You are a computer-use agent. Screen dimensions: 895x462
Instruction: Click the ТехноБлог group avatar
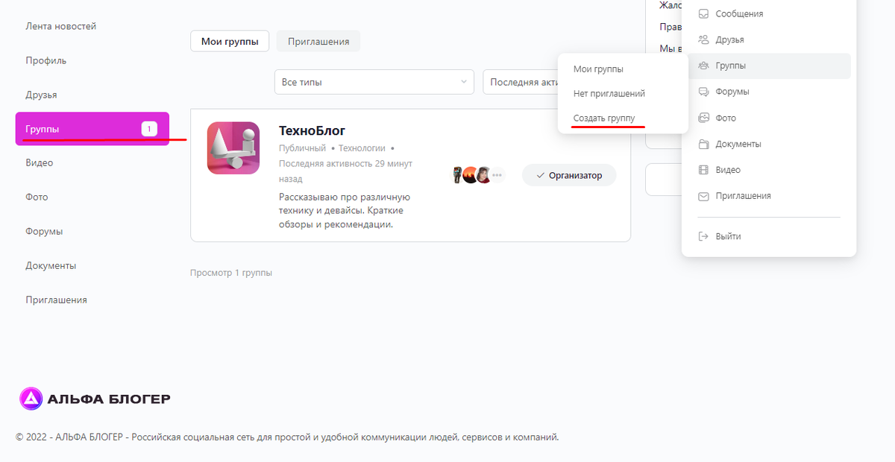(233, 148)
